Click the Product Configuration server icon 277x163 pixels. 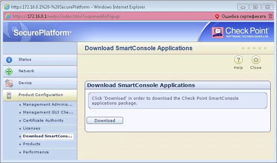click(x=9, y=95)
